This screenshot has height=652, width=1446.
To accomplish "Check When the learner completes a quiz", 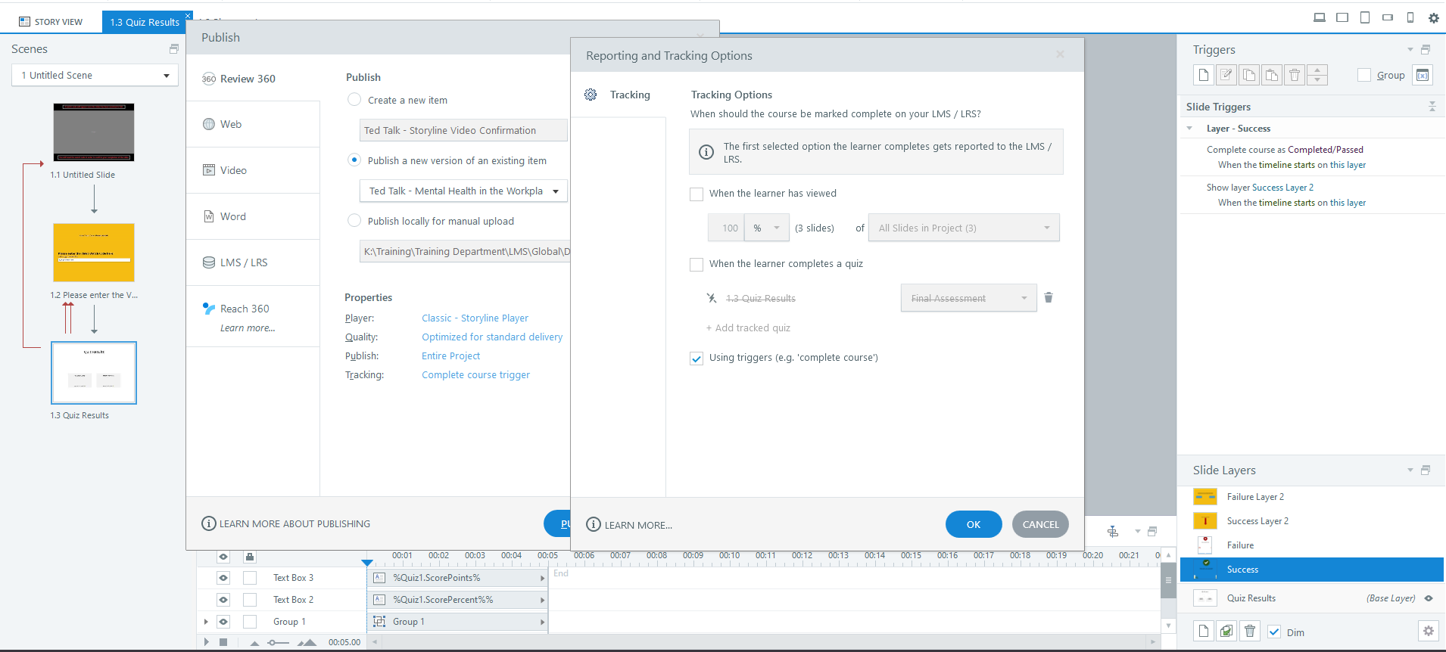I will click(697, 265).
